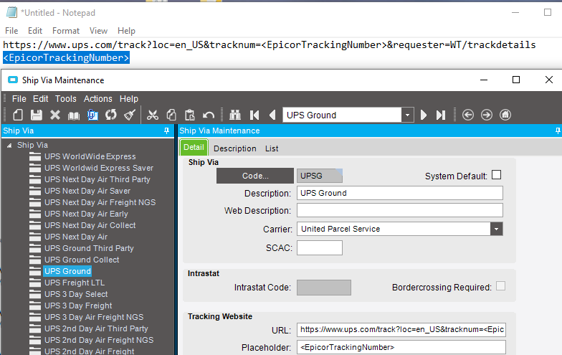Jump to the first record
This screenshot has width=562, height=355.
click(254, 115)
